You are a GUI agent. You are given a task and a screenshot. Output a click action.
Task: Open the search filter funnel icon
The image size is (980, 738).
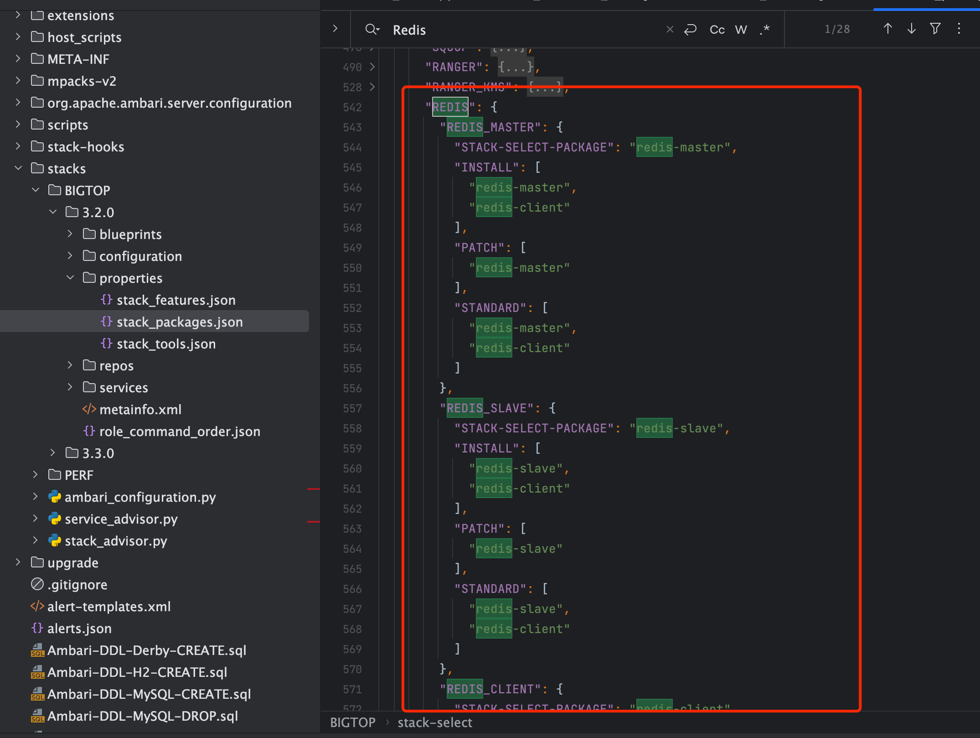(x=935, y=29)
